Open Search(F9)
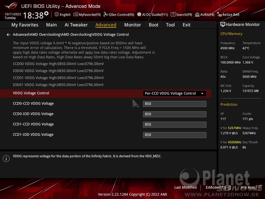265x199 pixels. pos(181,15)
